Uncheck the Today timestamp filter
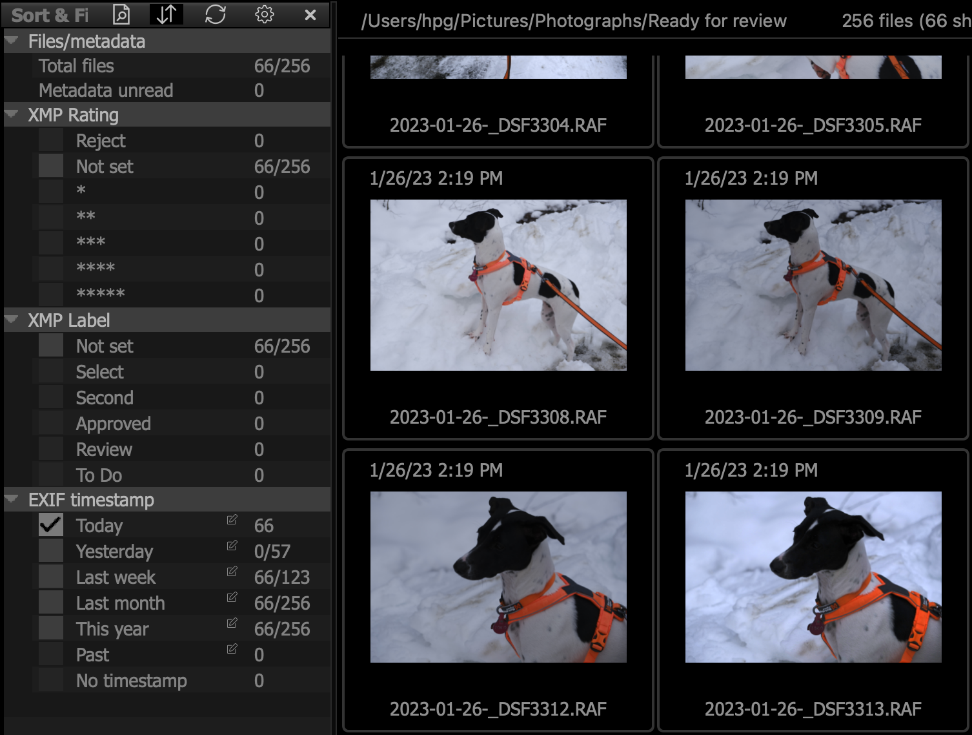 [x=51, y=525]
